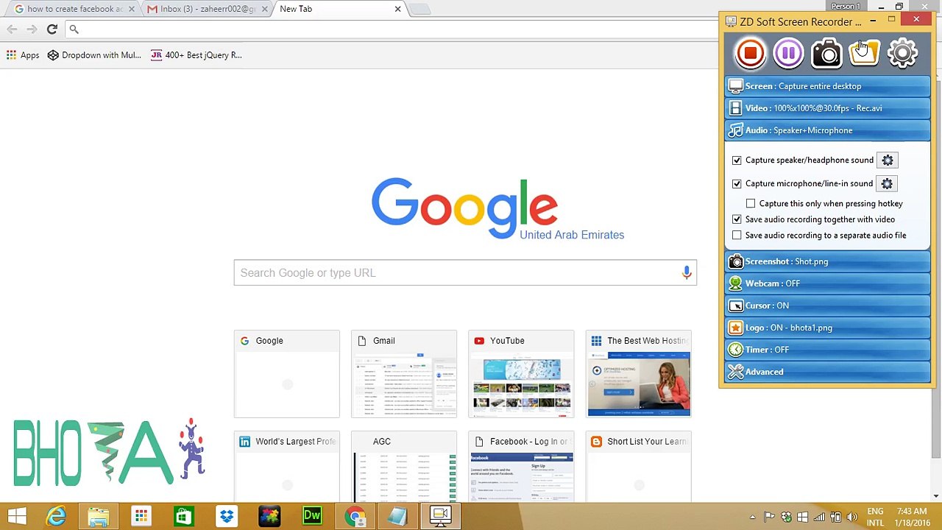Open the Gmail most-visited thumbnail
The width and height of the screenshot is (942, 530).
[404, 374]
